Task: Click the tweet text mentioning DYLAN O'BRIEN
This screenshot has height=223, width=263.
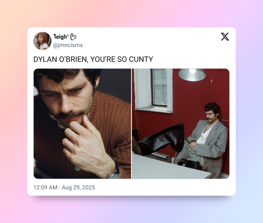Action: (x=93, y=59)
